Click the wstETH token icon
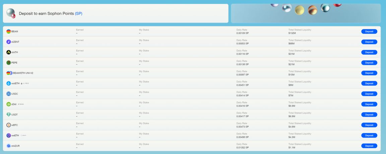Viewport: 386px width, 154px height. 9,84
